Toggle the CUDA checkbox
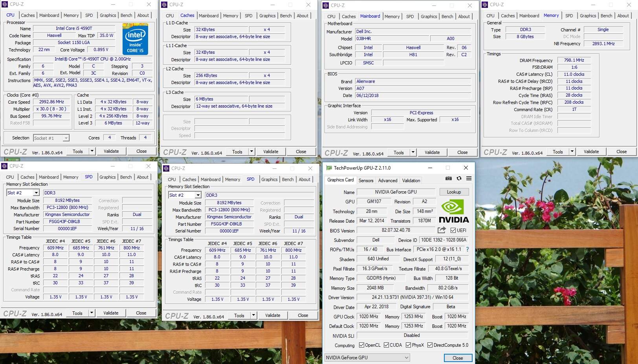The height and width of the screenshot is (364, 638). [387, 345]
